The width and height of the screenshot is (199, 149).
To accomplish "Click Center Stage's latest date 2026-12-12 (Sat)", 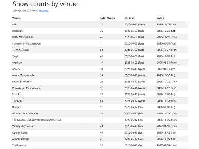I will 166,133.
